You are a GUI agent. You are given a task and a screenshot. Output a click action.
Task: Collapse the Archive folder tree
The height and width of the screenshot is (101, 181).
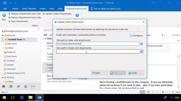click(2, 77)
